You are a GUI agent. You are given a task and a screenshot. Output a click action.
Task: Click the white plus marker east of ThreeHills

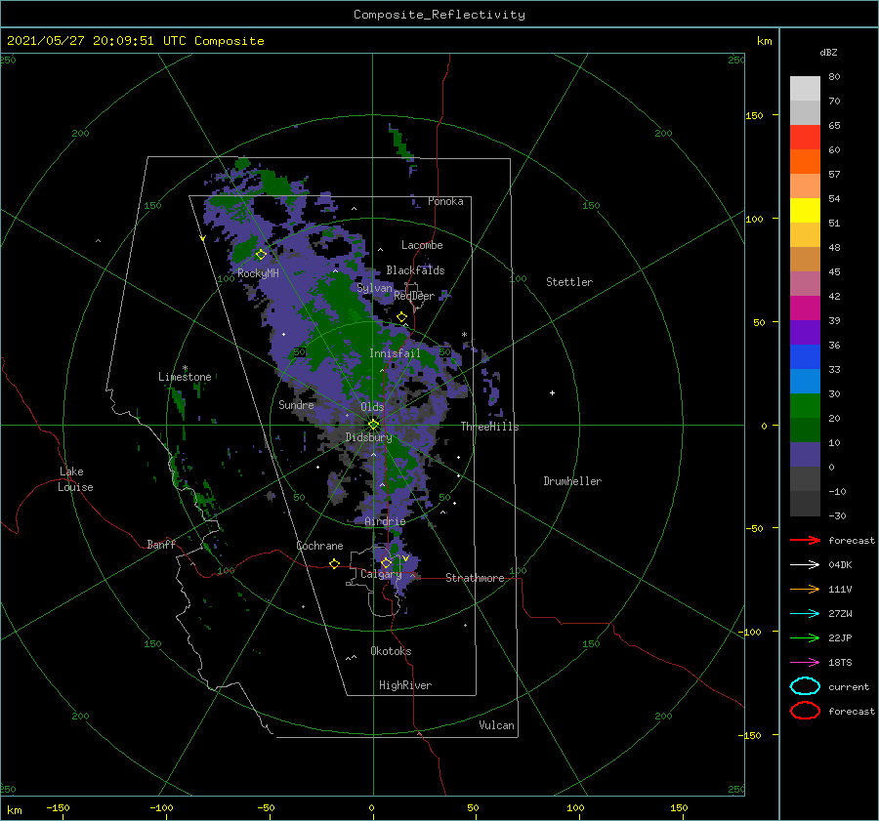coord(552,392)
